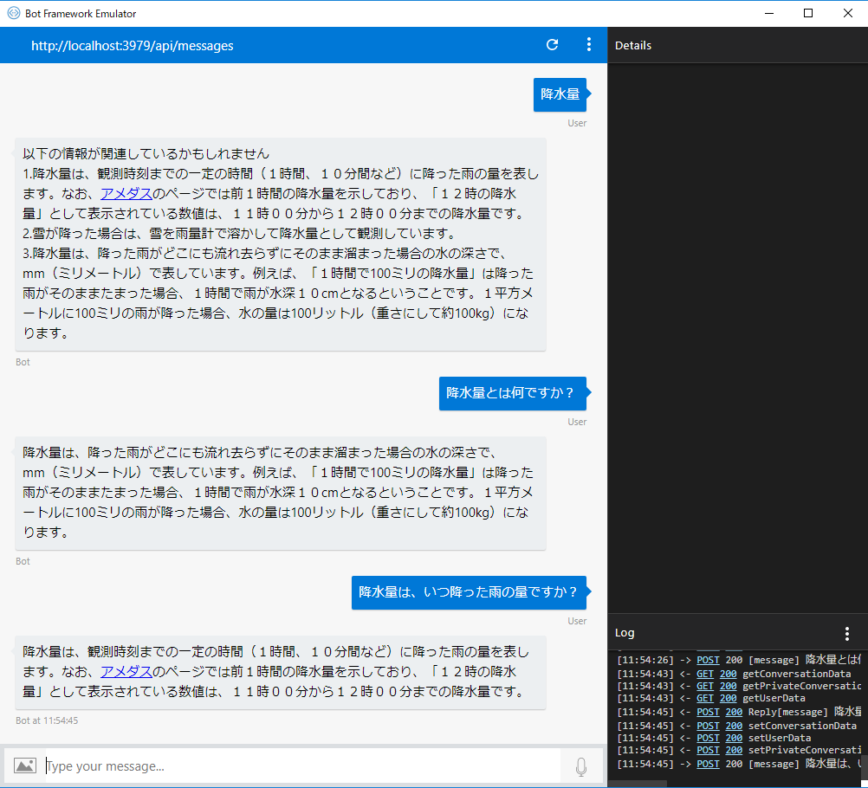Focus the 'Type your message...' input field

pos(301,765)
